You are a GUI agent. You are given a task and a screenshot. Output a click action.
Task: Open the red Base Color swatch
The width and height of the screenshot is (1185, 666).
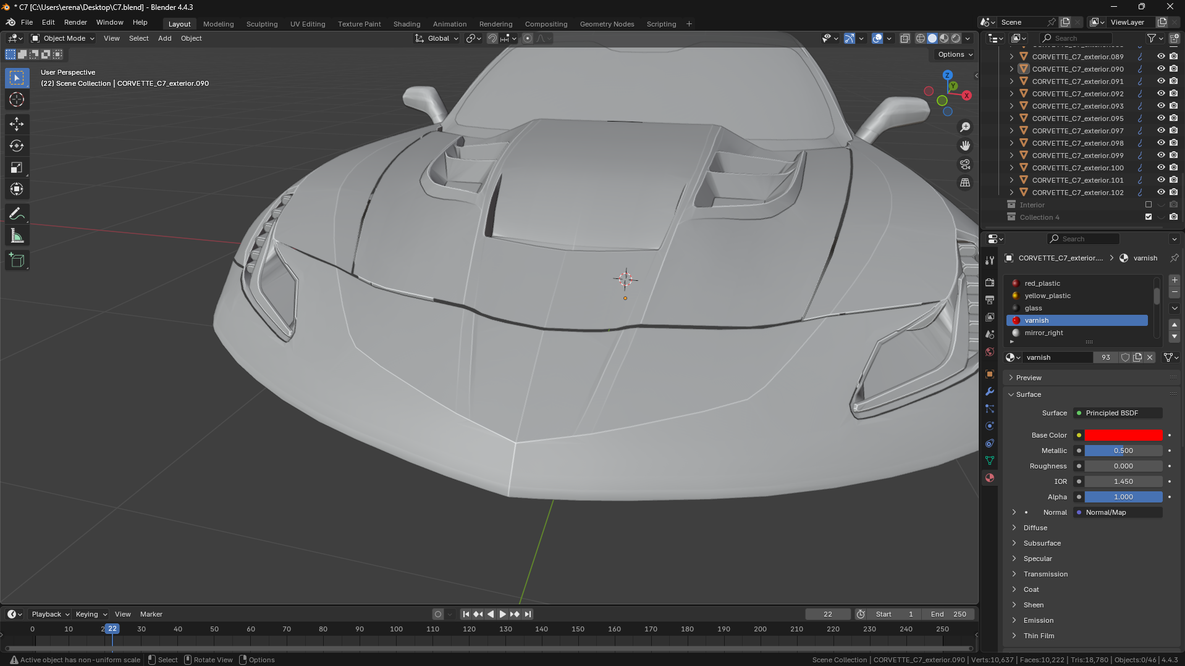coord(1123,435)
